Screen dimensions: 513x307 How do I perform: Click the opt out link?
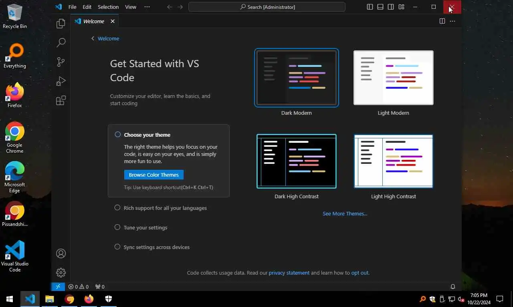(360, 273)
